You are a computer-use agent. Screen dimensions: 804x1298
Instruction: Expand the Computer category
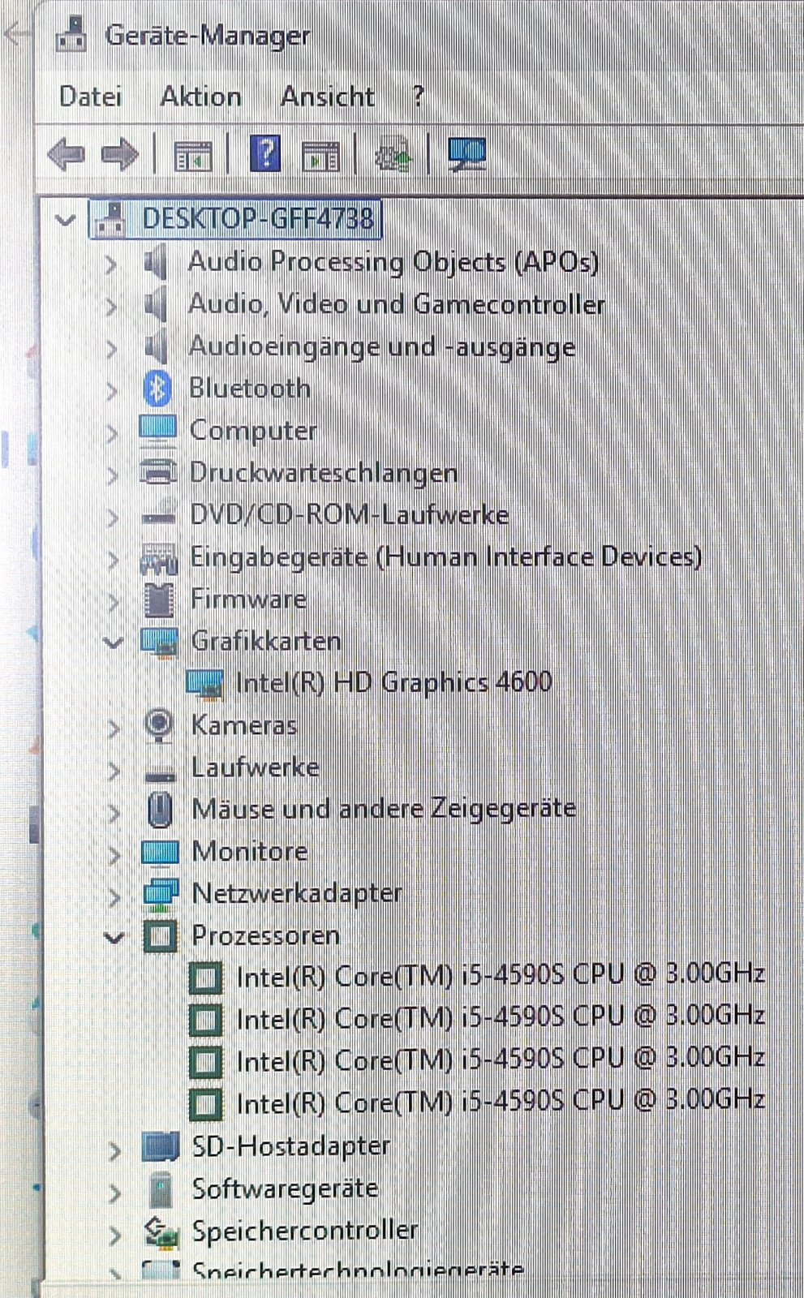(x=111, y=432)
